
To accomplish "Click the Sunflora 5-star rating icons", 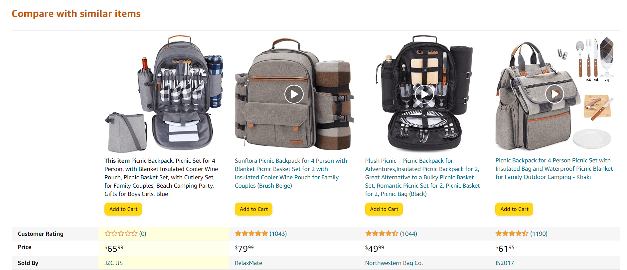I will coord(251,233).
